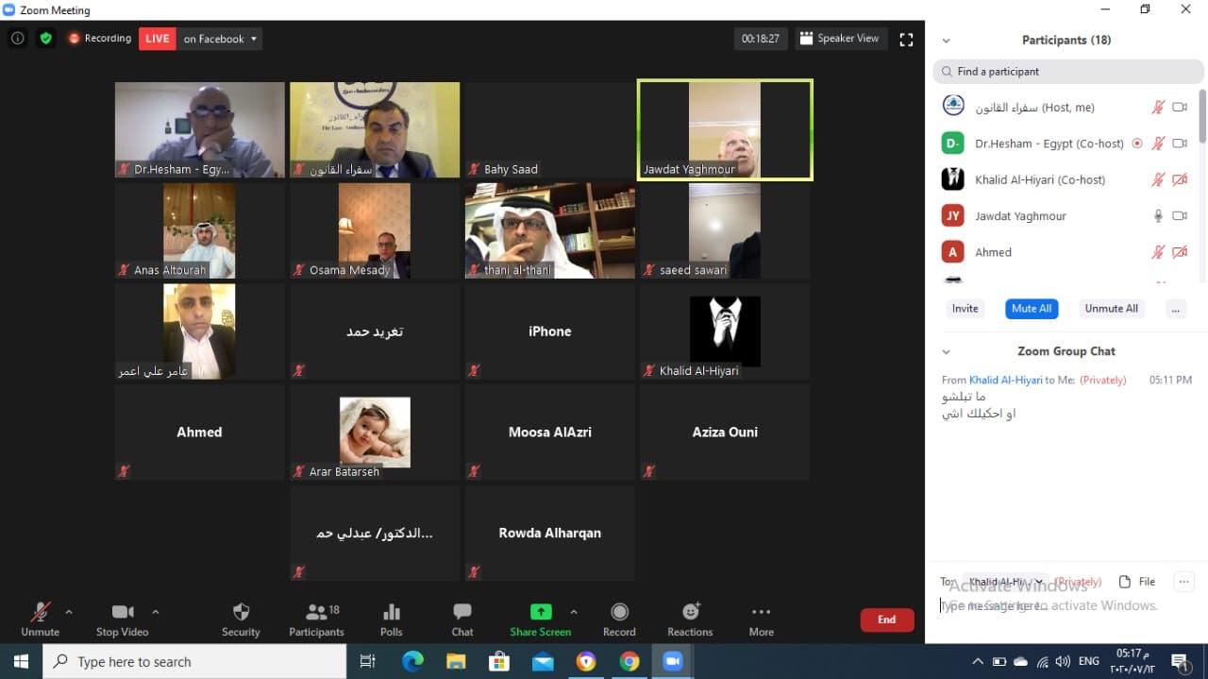Attach a File in the group chat
Screen dimensions: 1208x679
click(1138, 581)
